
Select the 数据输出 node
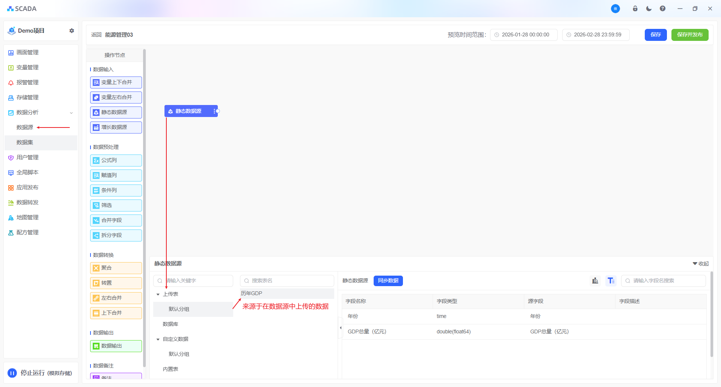pos(116,346)
